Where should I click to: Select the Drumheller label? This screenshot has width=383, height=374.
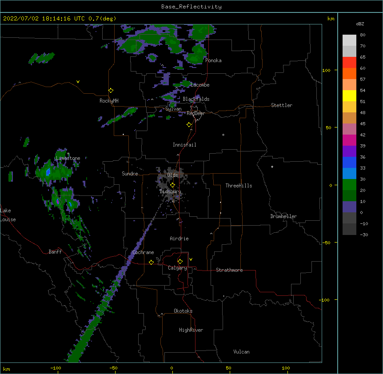(283, 216)
